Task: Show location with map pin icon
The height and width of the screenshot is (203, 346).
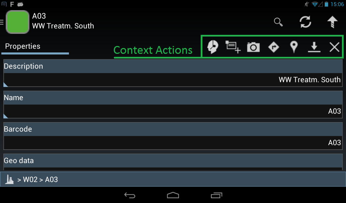Action: coord(294,47)
